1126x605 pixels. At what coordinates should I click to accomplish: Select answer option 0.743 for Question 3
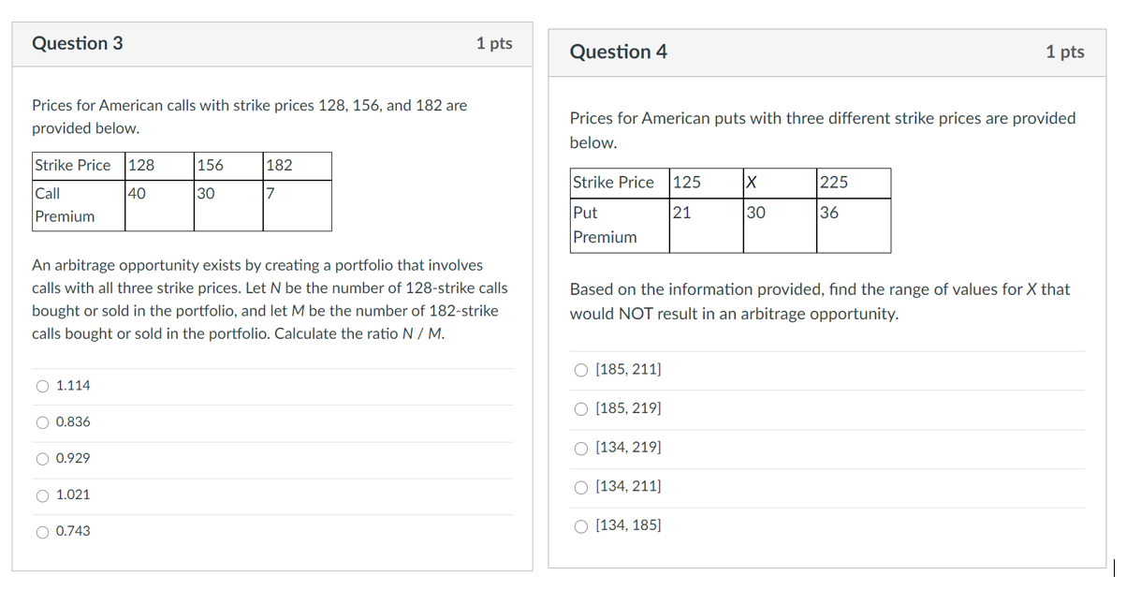pyautogui.click(x=43, y=531)
